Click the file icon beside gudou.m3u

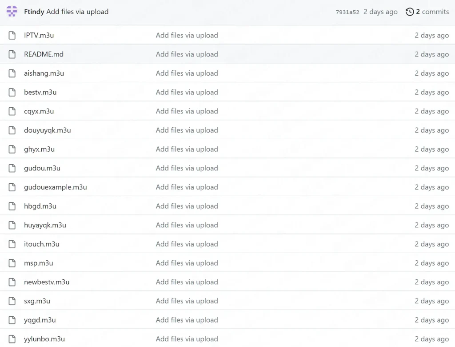tap(12, 168)
